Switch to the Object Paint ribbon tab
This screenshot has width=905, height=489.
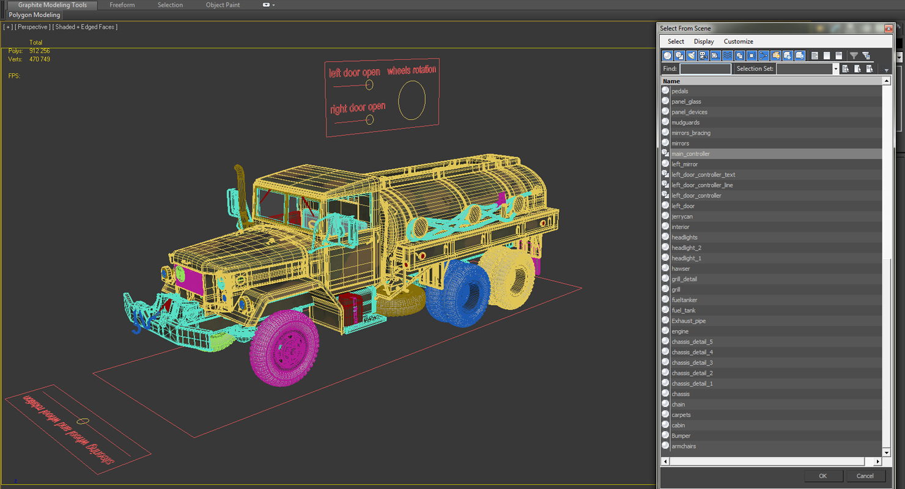(x=223, y=5)
